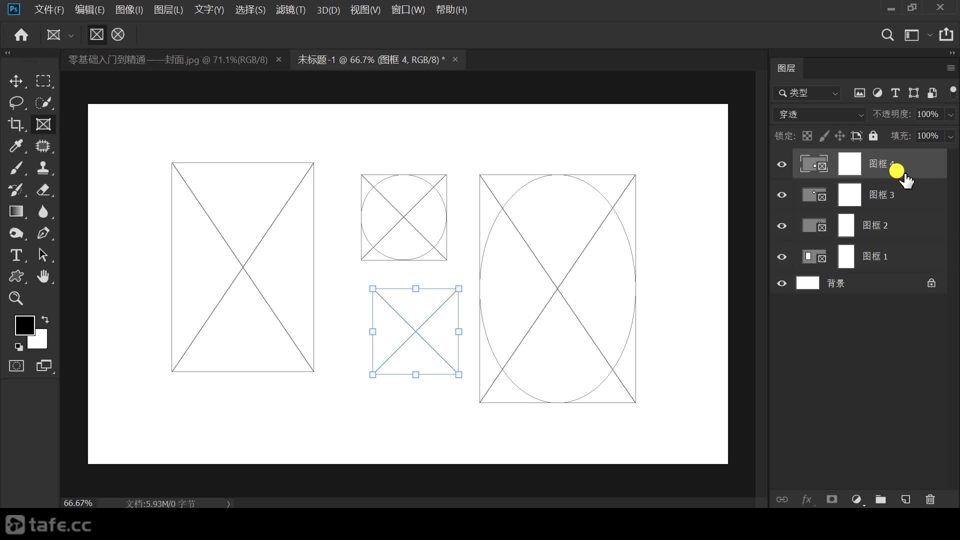The height and width of the screenshot is (540, 960).
Task: Toggle type layer filter
Action: [895, 93]
